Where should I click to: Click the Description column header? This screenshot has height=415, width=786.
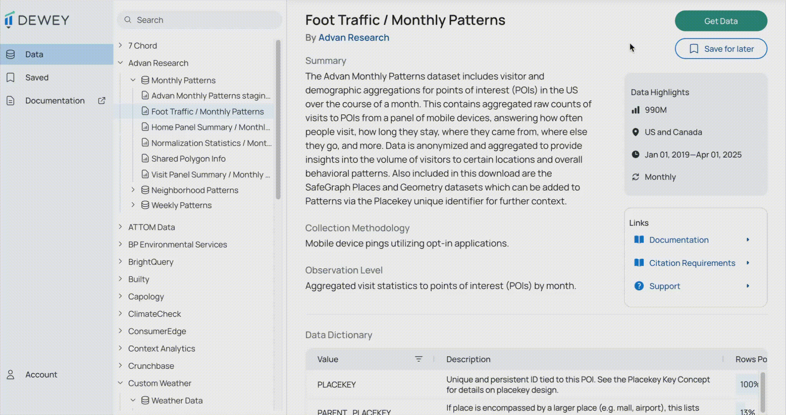pyautogui.click(x=468, y=359)
